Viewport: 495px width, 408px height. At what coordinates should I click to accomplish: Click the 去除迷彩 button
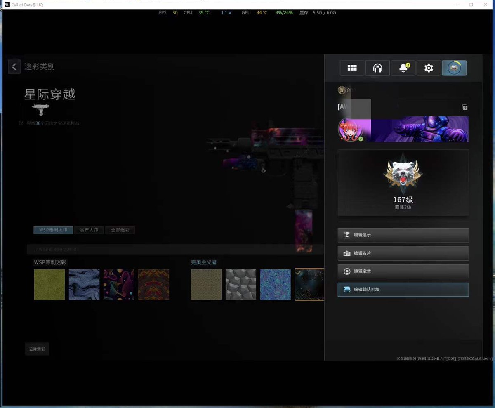pos(37,349)
